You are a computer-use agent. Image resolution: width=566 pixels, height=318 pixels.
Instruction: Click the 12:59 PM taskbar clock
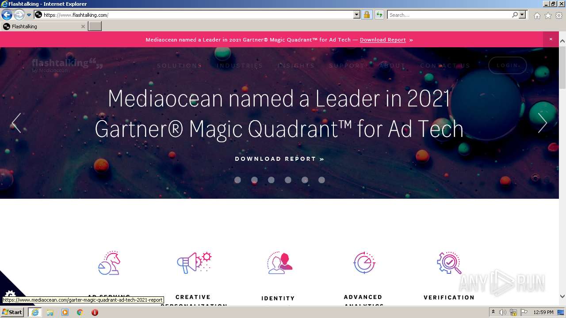(543, 312)
